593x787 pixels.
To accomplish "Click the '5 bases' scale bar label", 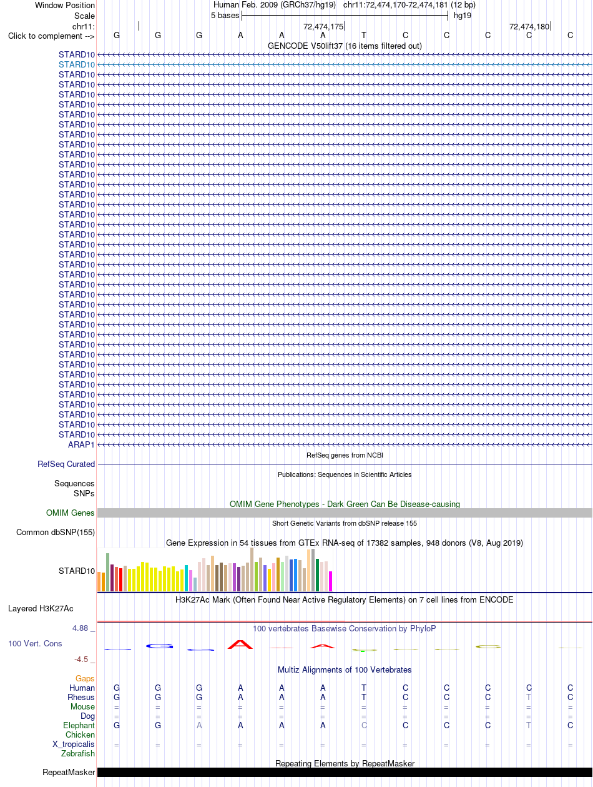I will point(225,15).
